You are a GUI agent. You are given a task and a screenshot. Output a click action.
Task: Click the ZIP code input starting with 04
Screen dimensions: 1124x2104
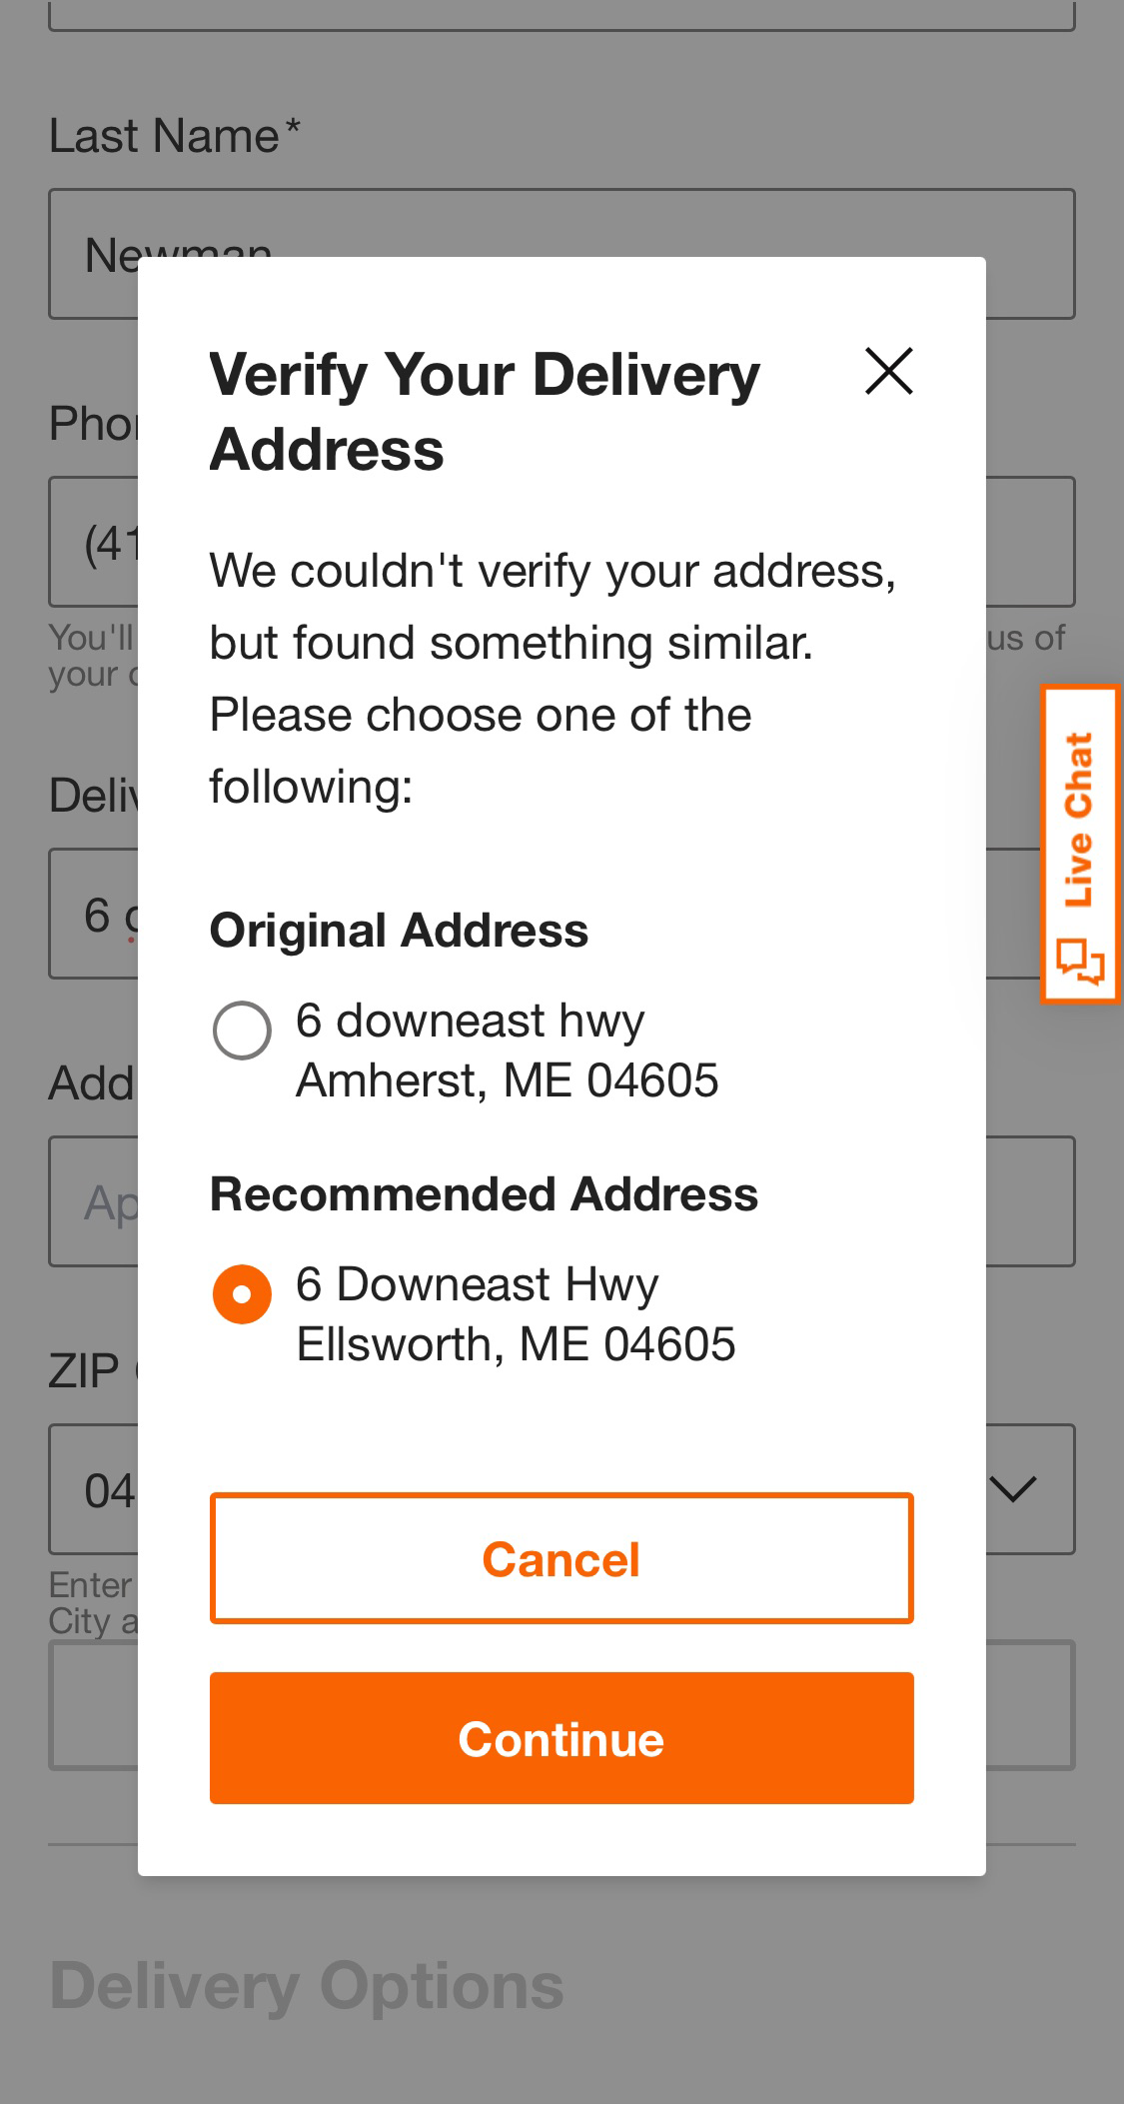100,1490
